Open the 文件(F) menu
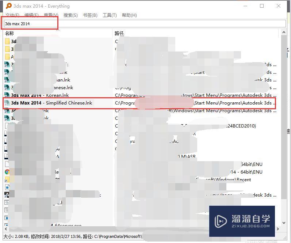Image resolution: width=291 pixels, height=243 pixels. (12, 15)
